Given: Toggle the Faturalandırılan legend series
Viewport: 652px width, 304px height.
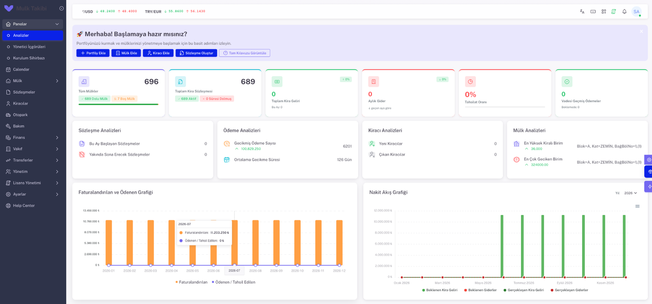Looking at the screenshot, I should [x=191, y=282].
